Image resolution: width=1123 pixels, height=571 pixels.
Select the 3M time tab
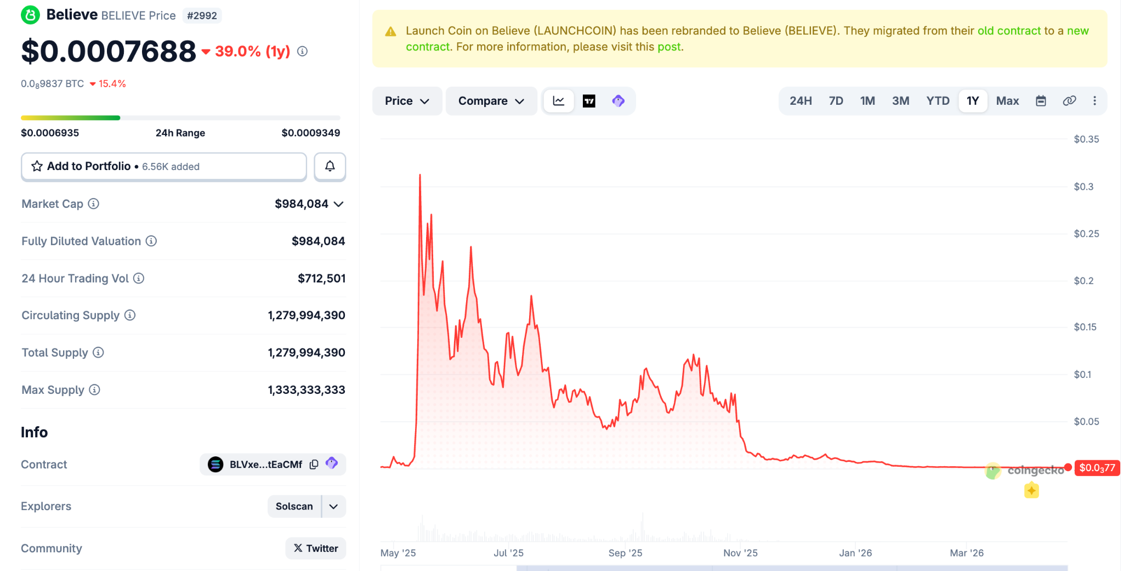900,101
